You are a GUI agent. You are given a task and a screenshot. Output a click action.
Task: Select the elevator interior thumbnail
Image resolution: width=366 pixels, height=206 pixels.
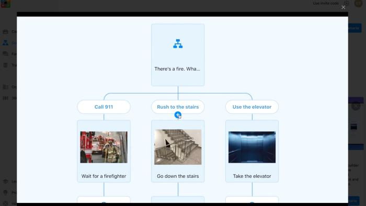click(252, 147)
